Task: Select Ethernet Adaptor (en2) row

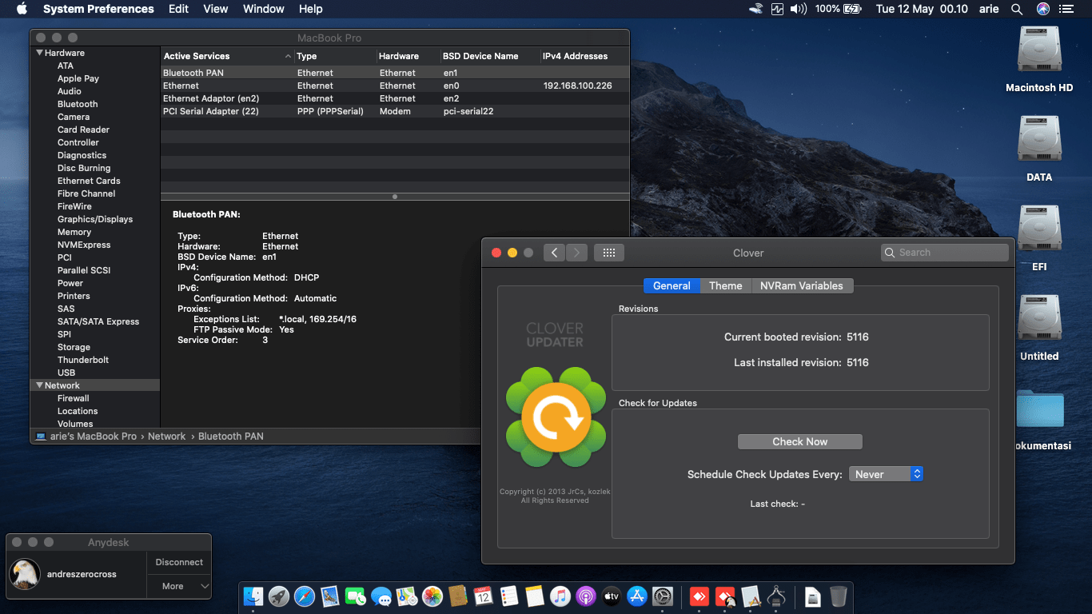Action: coord(395,98)
